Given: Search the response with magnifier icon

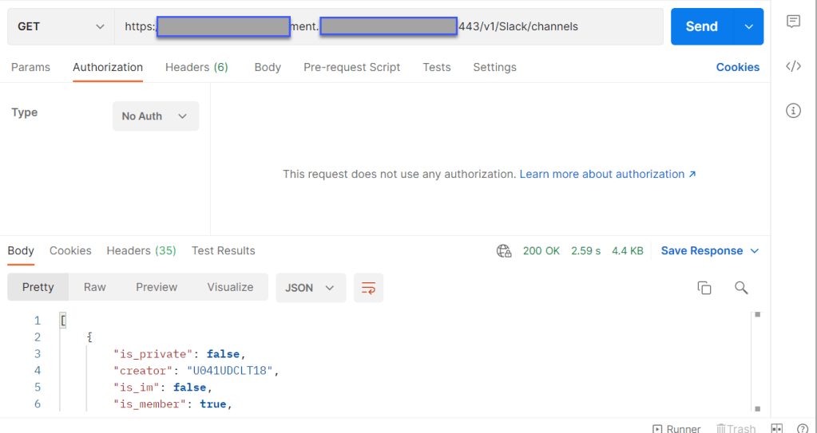Looking at the screenshot, I should tap(741, 288).
